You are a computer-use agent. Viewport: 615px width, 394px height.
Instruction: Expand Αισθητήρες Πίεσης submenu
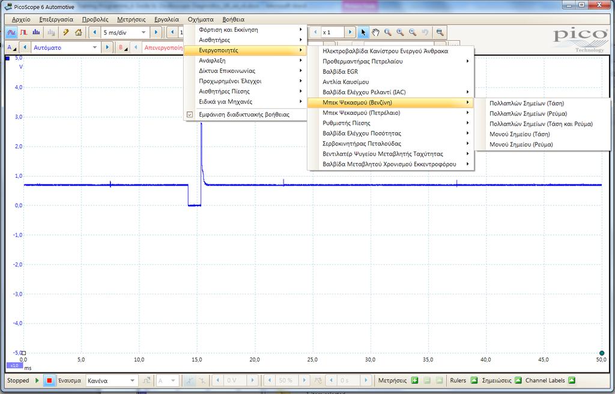click(245, 91)
